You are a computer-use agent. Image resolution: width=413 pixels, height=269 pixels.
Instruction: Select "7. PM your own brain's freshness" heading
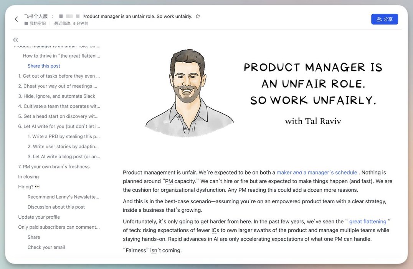(54, 167)
